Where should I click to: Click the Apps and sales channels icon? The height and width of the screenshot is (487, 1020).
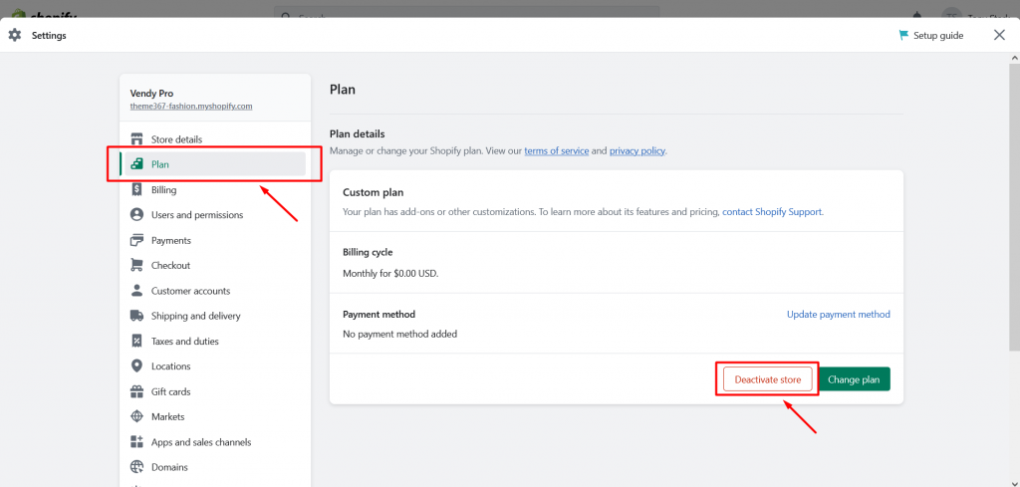click(136, 442)
